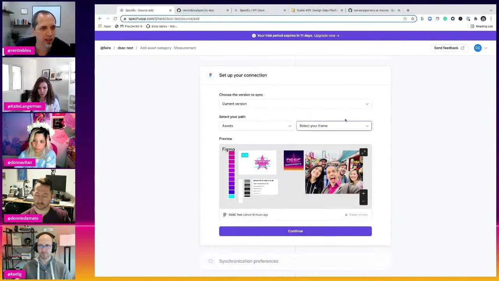Click the Send feedback button
Image resolution: width=499 pixels, height=281 pixels.
click(449, 48)
